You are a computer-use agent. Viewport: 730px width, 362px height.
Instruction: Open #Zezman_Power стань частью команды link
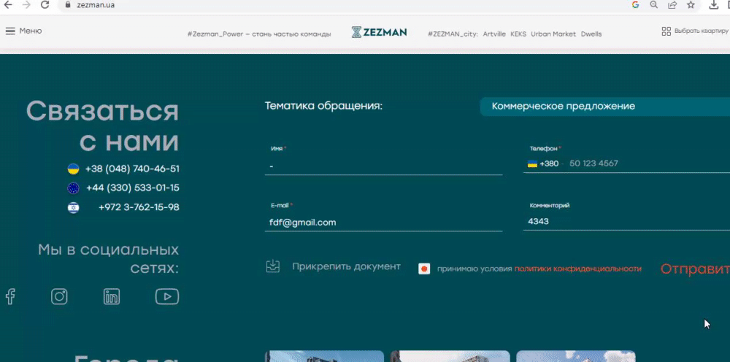click(259, 34)
